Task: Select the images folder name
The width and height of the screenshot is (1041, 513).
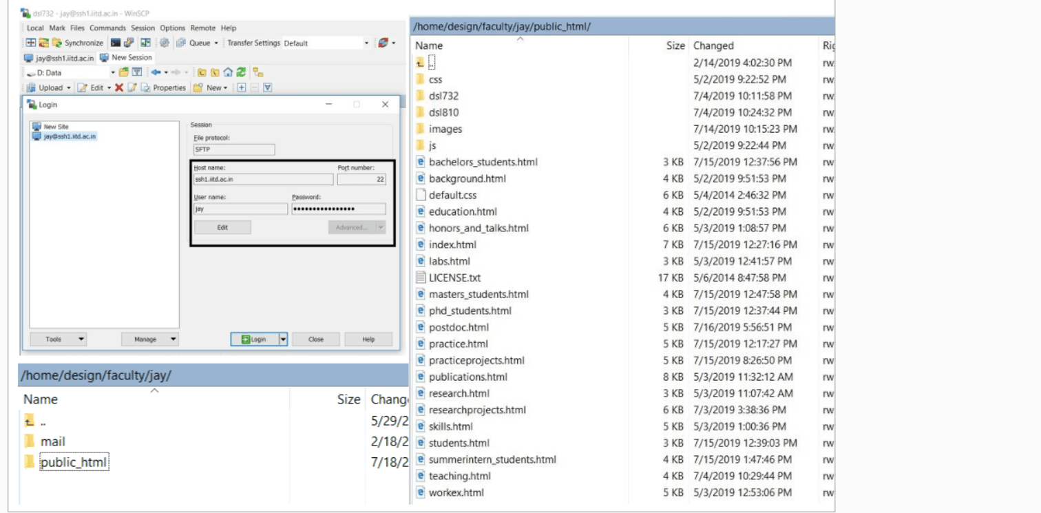Action: click(445, 129)
